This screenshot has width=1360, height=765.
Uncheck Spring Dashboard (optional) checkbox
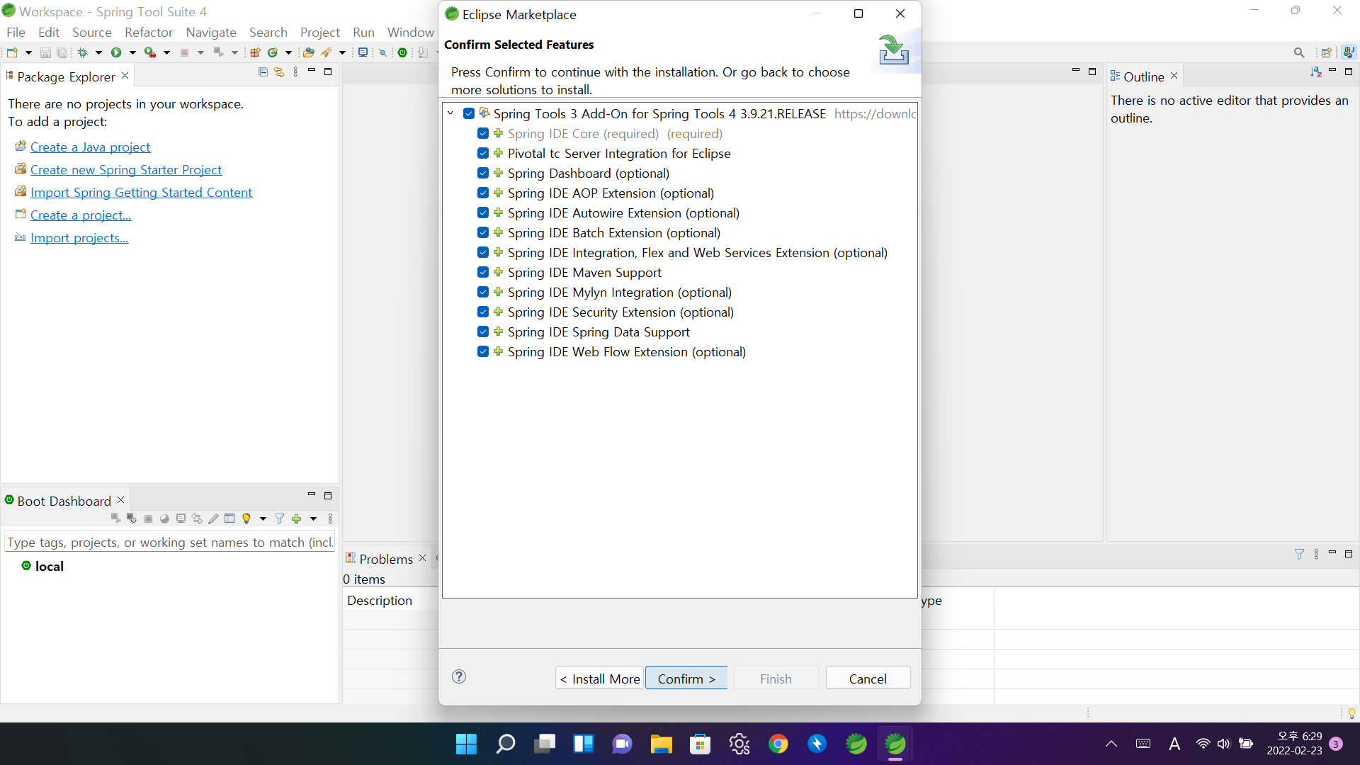point(483,174)
